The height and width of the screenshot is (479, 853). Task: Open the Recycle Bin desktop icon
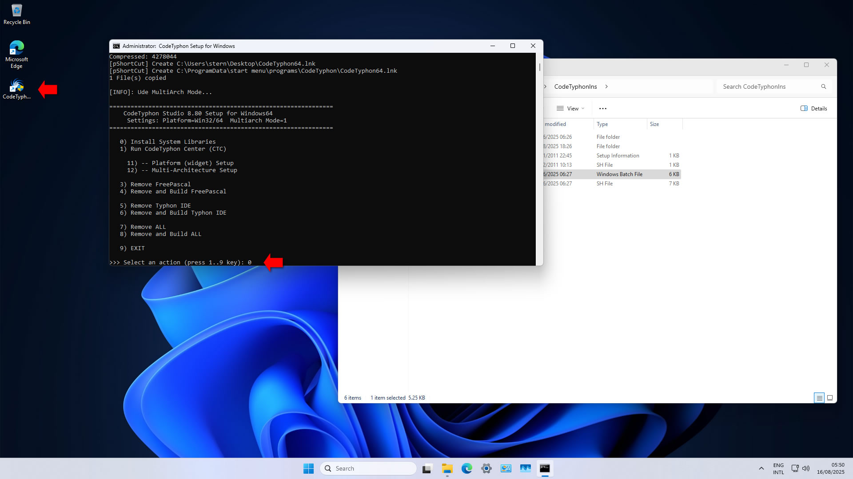click(17, 14)
